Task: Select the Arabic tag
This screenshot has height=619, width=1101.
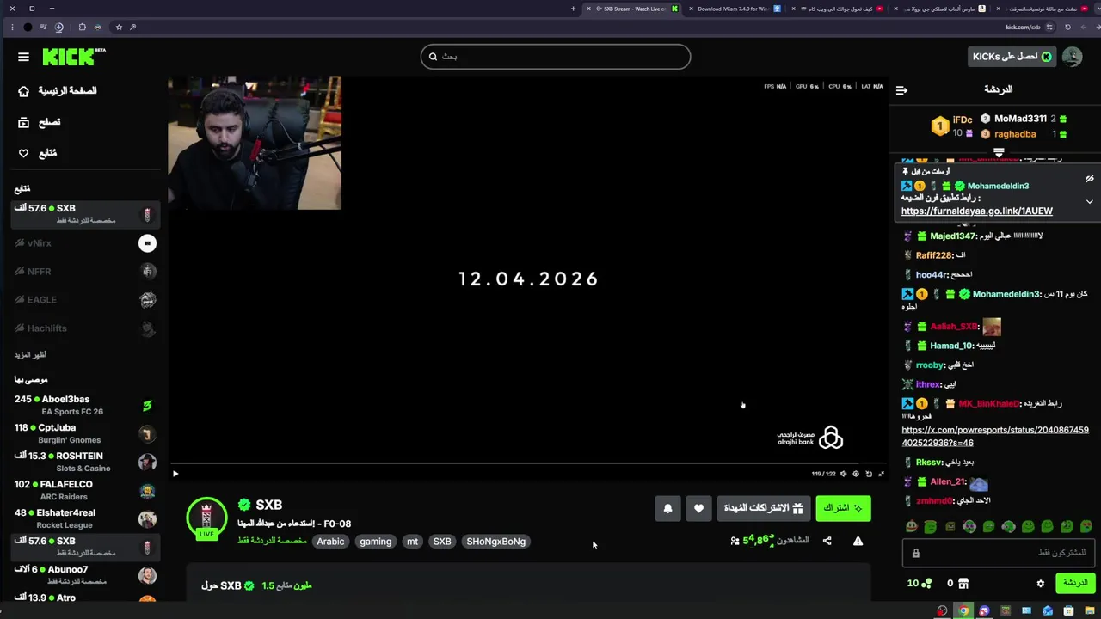Action: point(330,542)
